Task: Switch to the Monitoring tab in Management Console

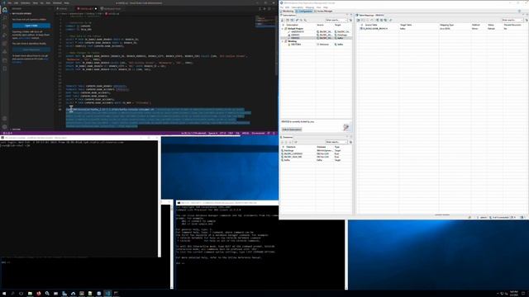Action: point(287,11)
